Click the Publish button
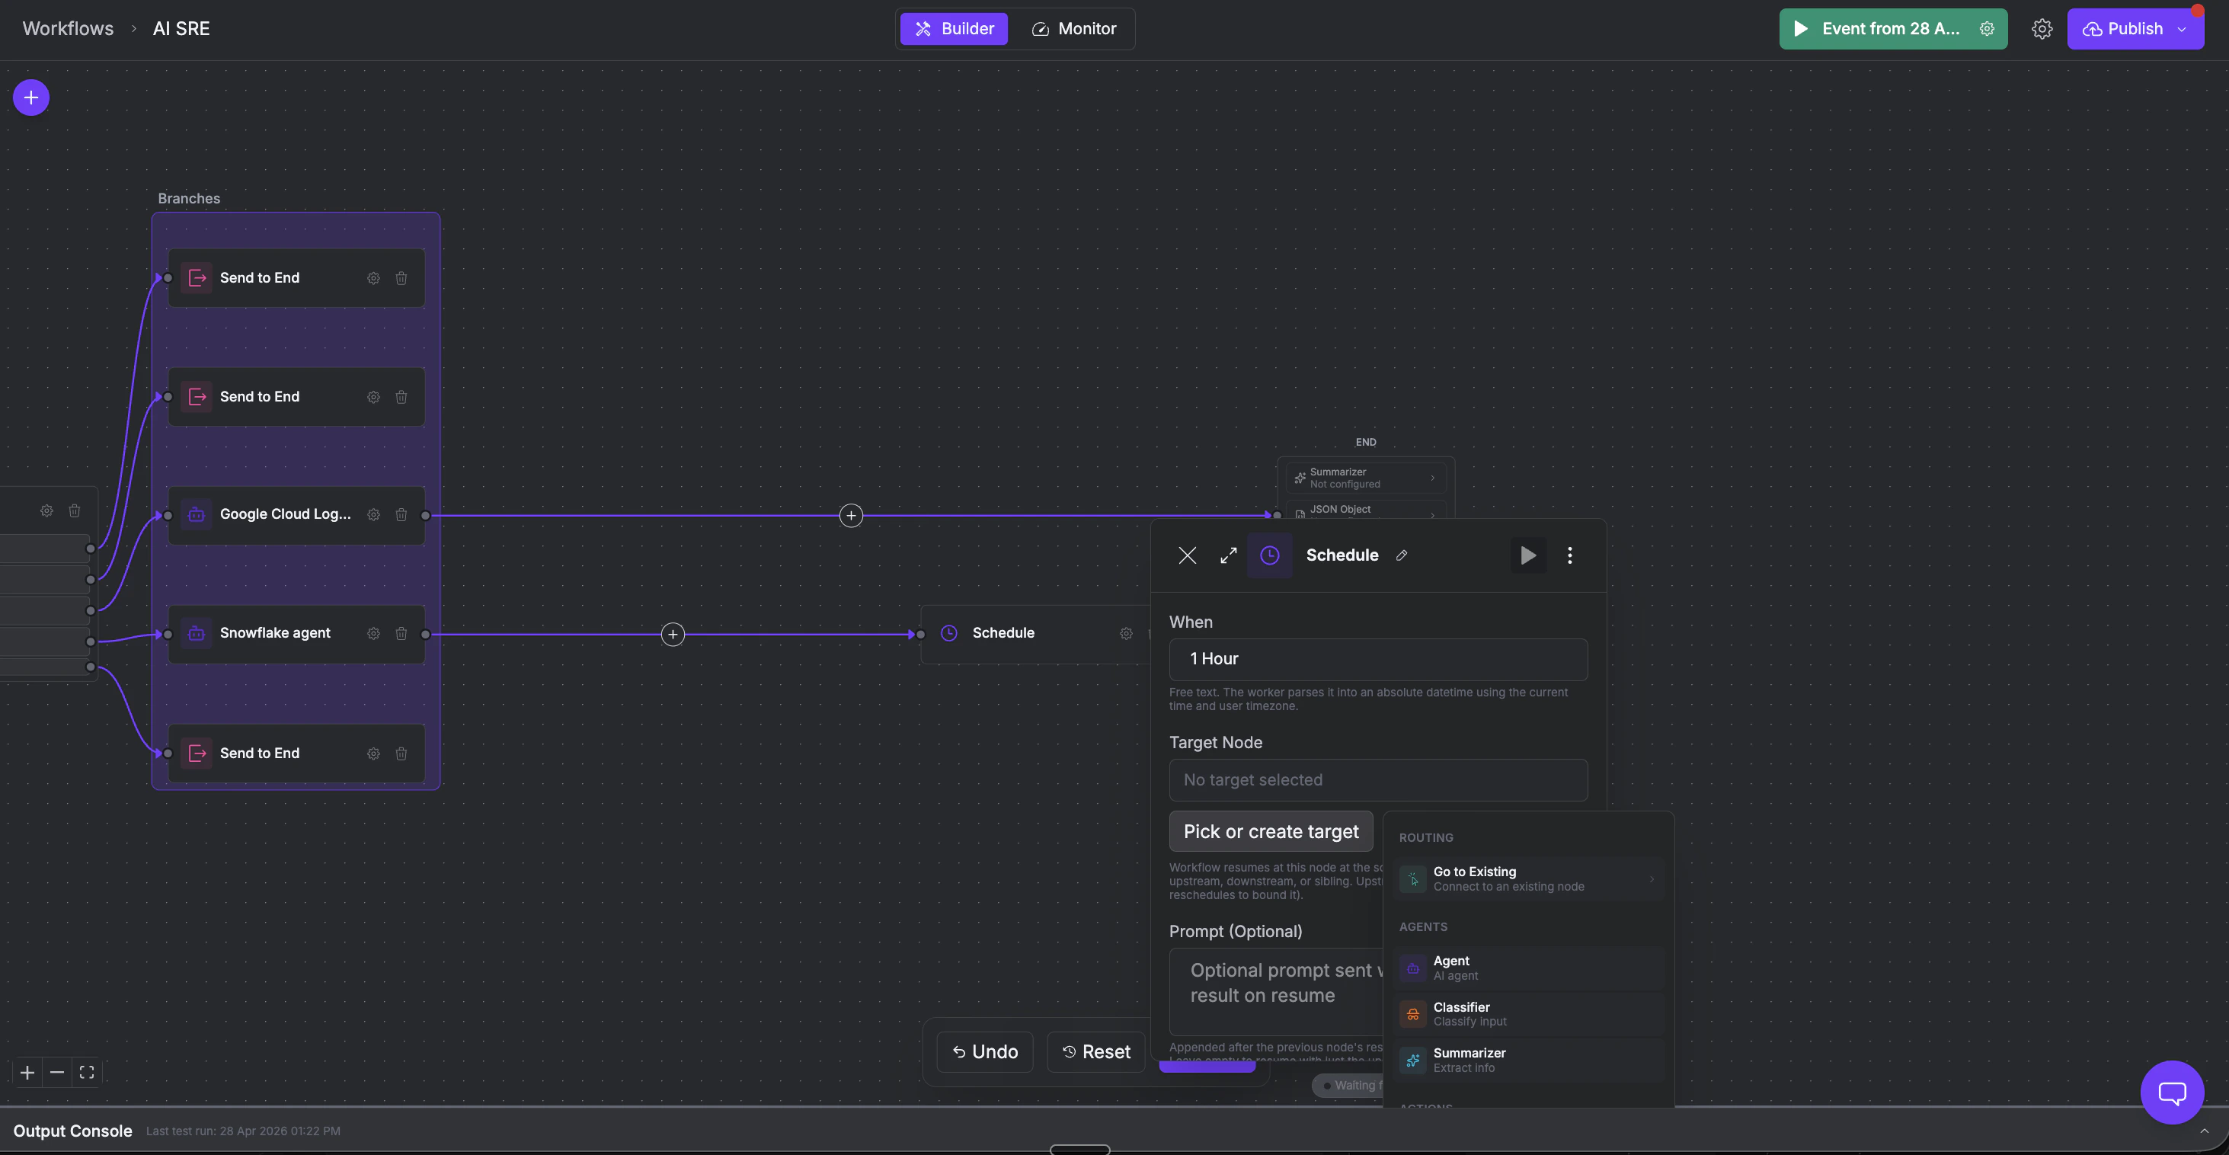 [2123, 28]
